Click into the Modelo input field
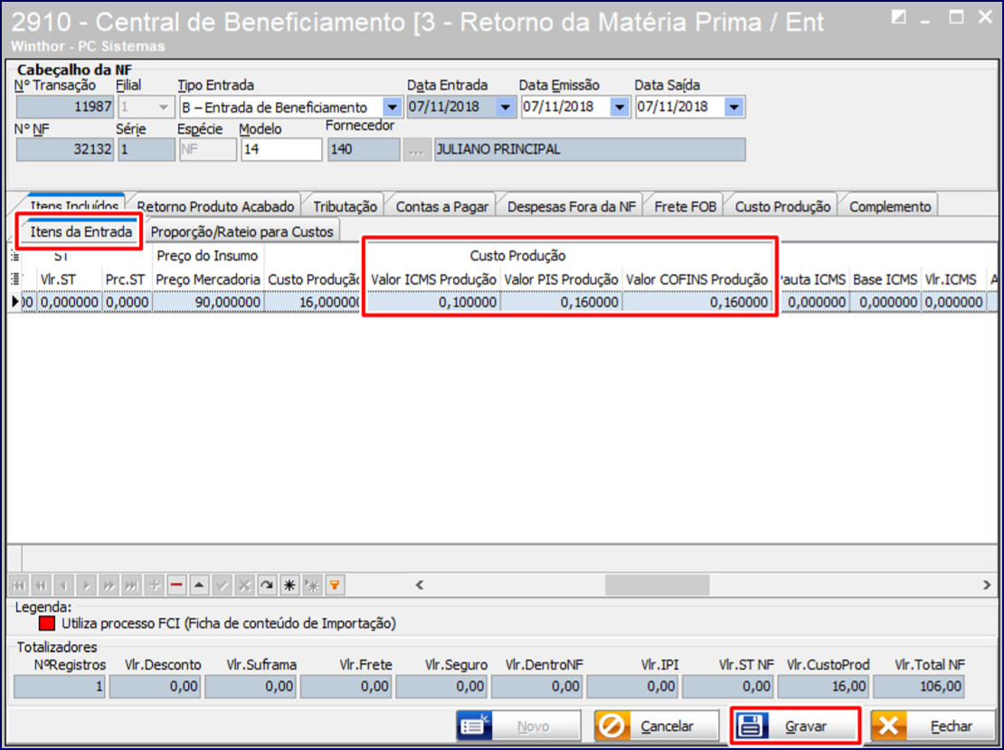This screenshot has width=1004, height=750. pyautogui.click(x=280, y=150)
